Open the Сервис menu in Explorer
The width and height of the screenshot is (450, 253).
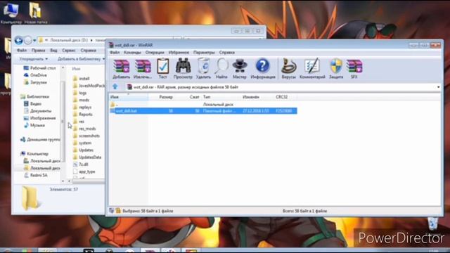69,50
